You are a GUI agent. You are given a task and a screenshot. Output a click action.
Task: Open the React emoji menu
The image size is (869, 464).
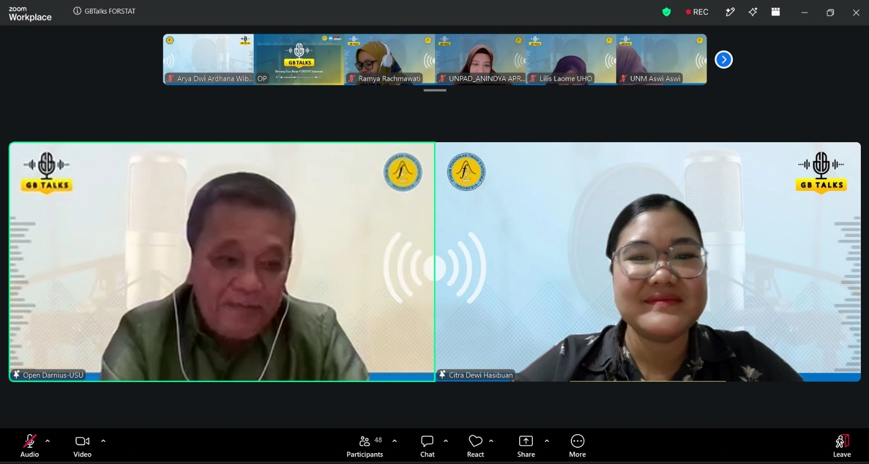(475, 446)
